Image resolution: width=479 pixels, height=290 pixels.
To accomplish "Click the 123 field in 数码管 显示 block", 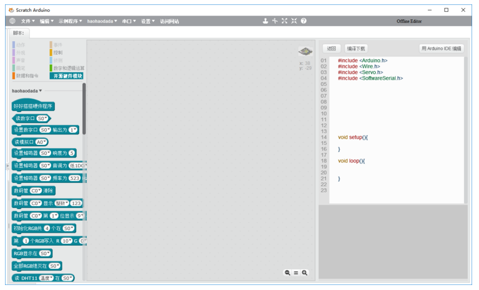I will (76, 203).
